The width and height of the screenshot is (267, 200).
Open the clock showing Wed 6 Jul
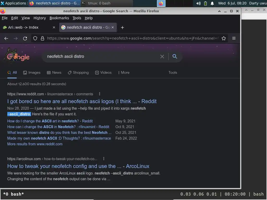[x=232, y=3]
